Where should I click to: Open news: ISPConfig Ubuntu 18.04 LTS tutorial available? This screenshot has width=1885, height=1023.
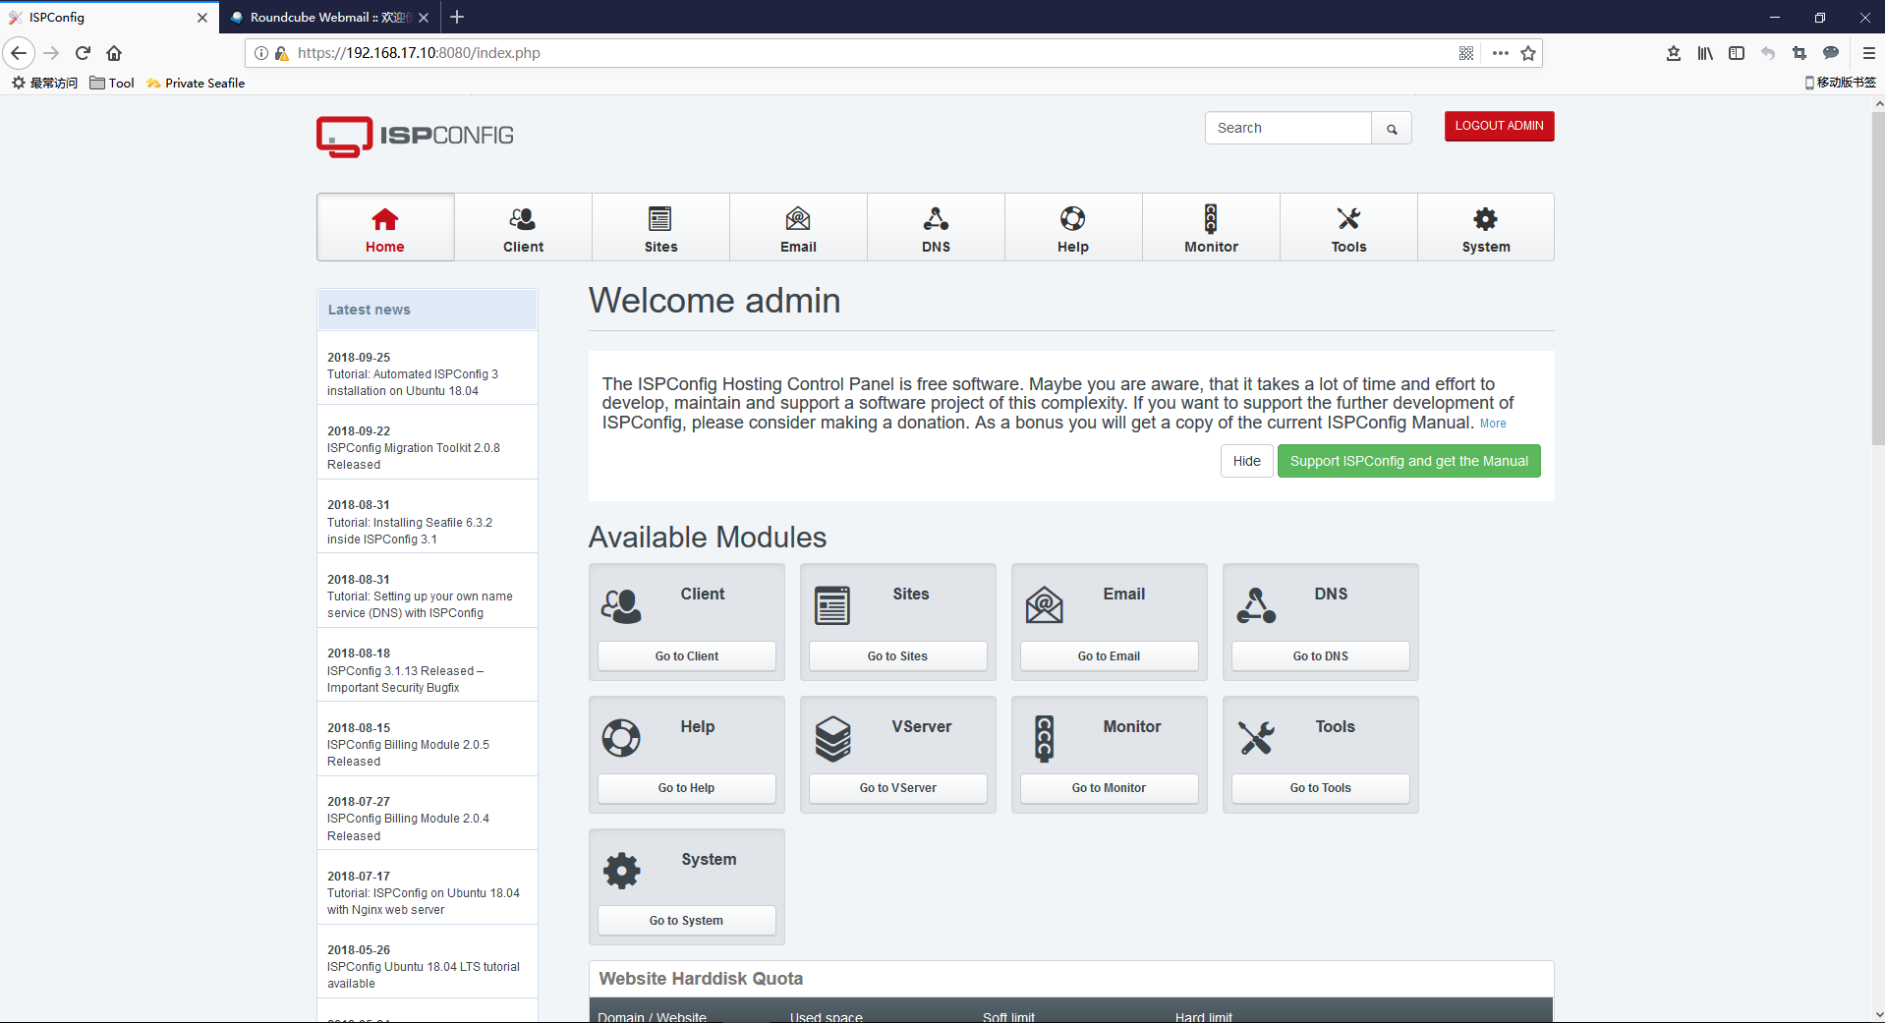pos(424,975)
